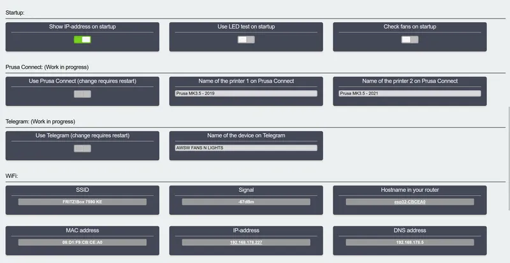Open IP-address link 192.168.178.227
The width and height of the screenshot is (510, 263).
pos(246,243)
